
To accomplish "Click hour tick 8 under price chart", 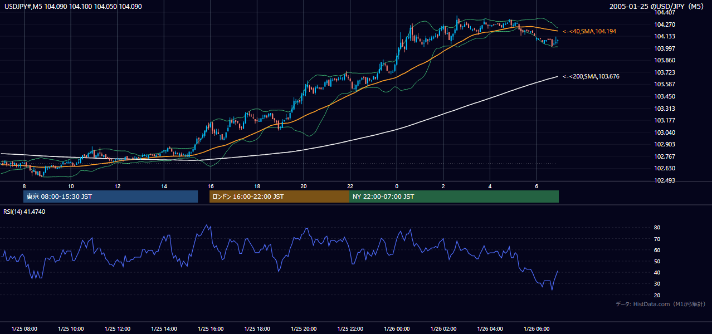I will [24, 186].
